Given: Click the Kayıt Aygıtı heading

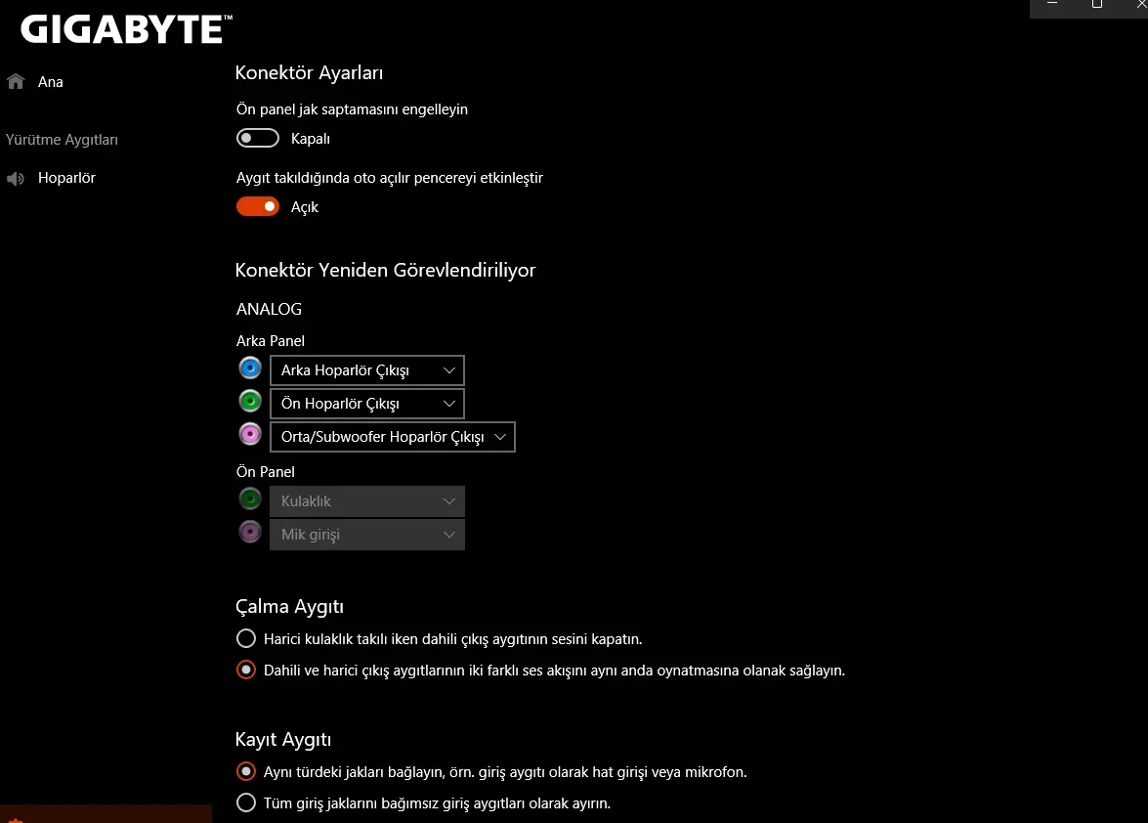Looking at the screenshot, I should tap(282, 740).
